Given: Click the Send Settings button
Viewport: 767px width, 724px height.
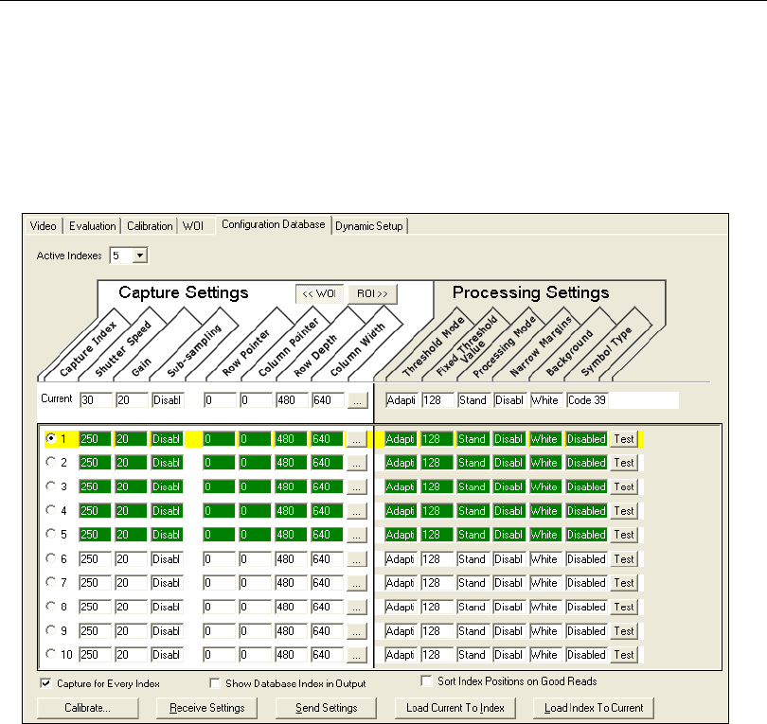Looking at the screenshot, I should point(327,708).
